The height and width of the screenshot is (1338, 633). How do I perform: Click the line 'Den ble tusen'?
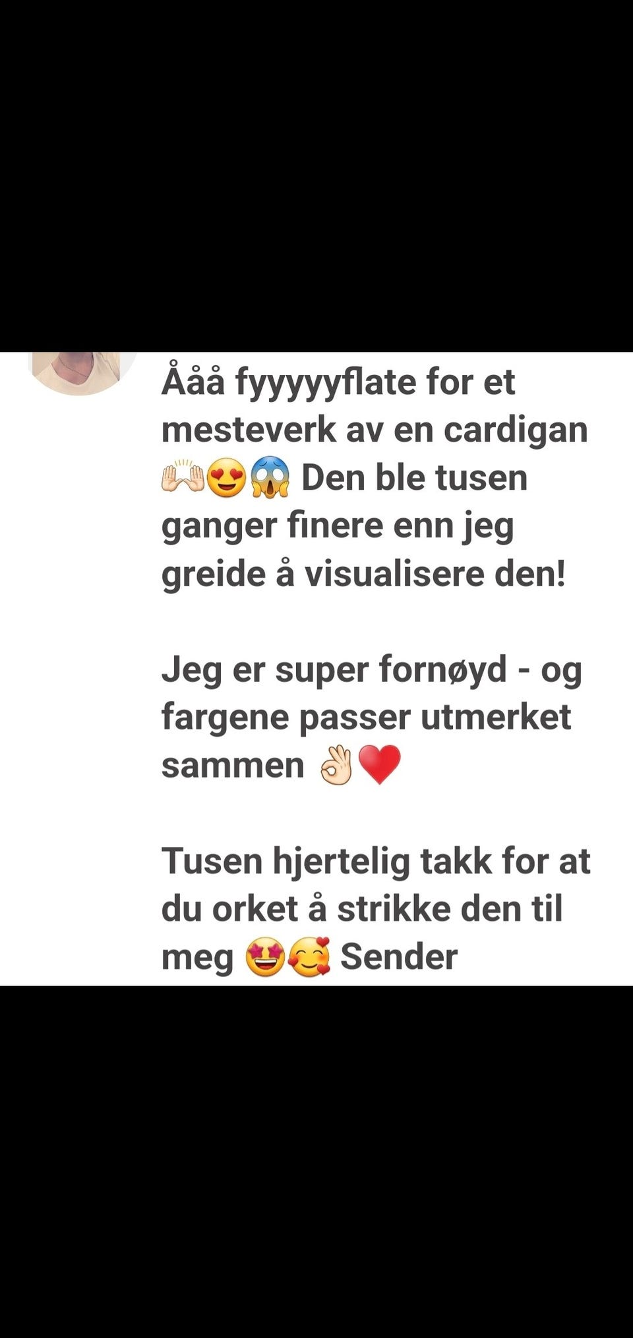point(414,478)
